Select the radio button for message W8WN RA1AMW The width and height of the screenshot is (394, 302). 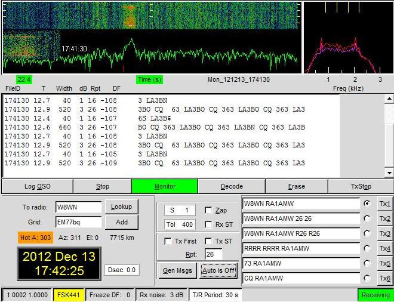click(x=367, y=204)
